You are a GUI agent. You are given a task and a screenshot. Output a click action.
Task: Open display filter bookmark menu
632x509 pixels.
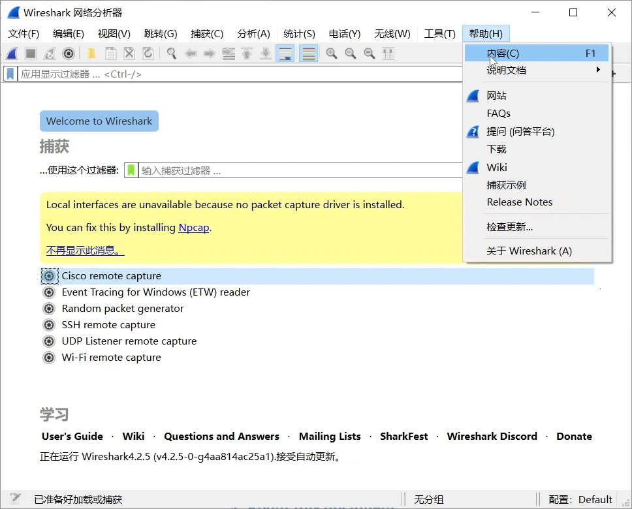10,74
